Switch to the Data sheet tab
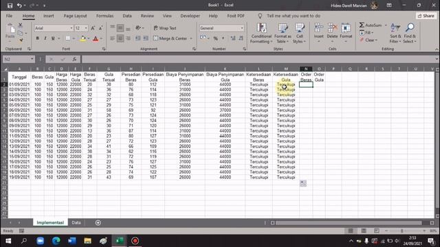This screenshot has height=247, width=440. pos(76,222)
